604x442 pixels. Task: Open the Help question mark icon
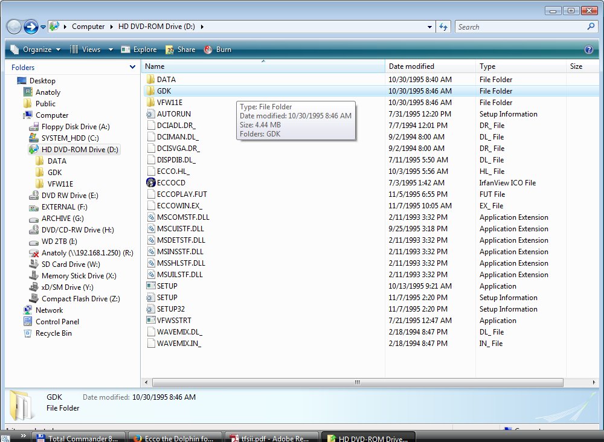[x=588, y=50]
